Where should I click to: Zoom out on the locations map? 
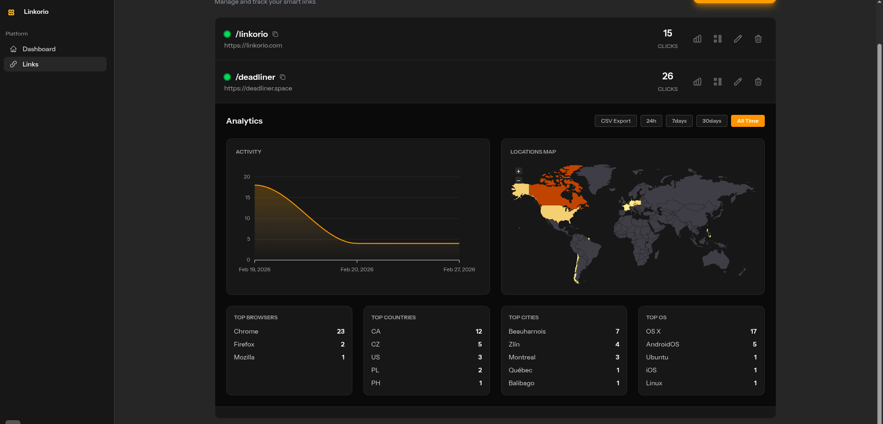(x=519, y=180)
